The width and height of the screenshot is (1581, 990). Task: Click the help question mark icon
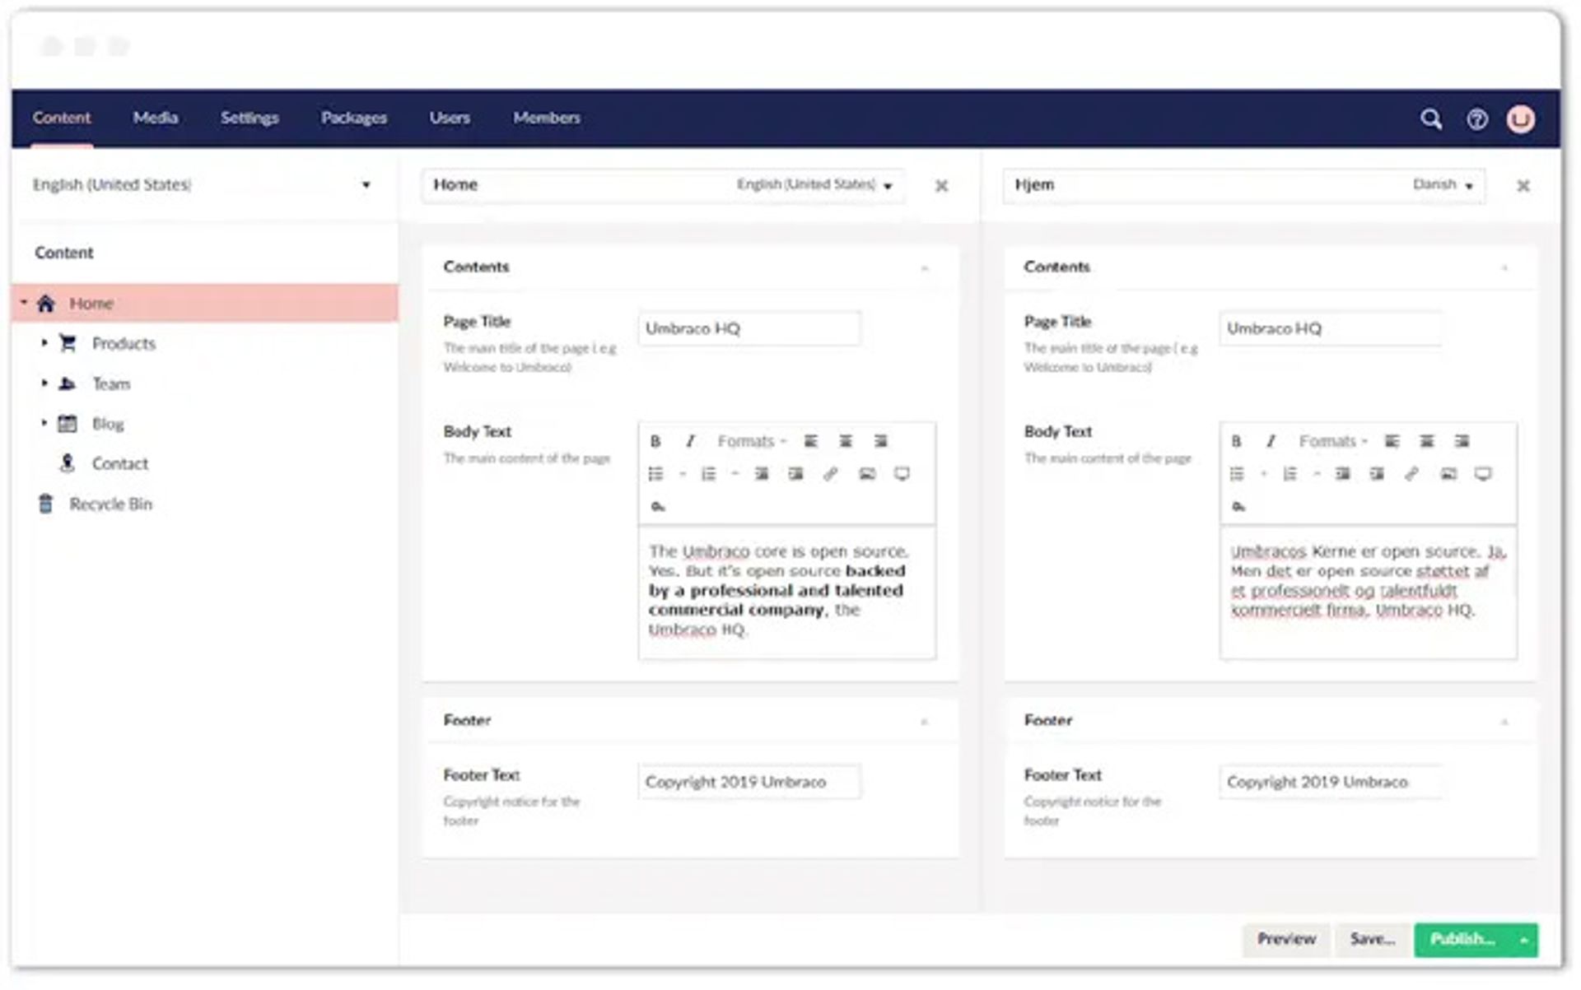point(1477,120)
